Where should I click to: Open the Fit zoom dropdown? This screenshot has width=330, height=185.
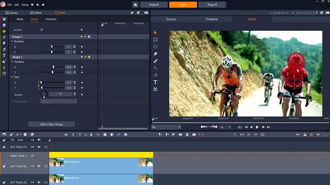click(x=166, y=127)
